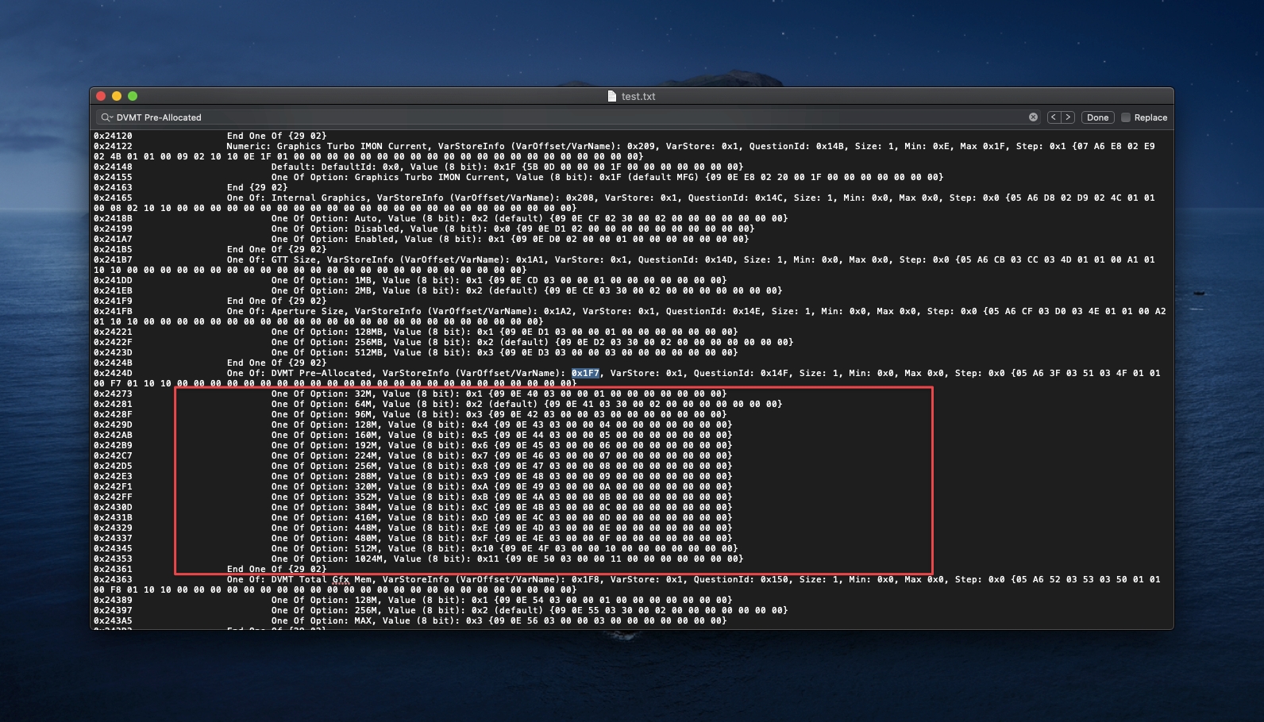Clear the search field with the X icon
This screenshot has height=722, width=1264.
pyautogui.click(x=1033, y=117)
